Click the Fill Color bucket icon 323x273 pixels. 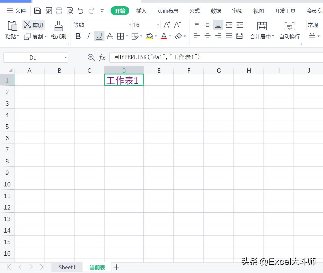click(149, 36)
